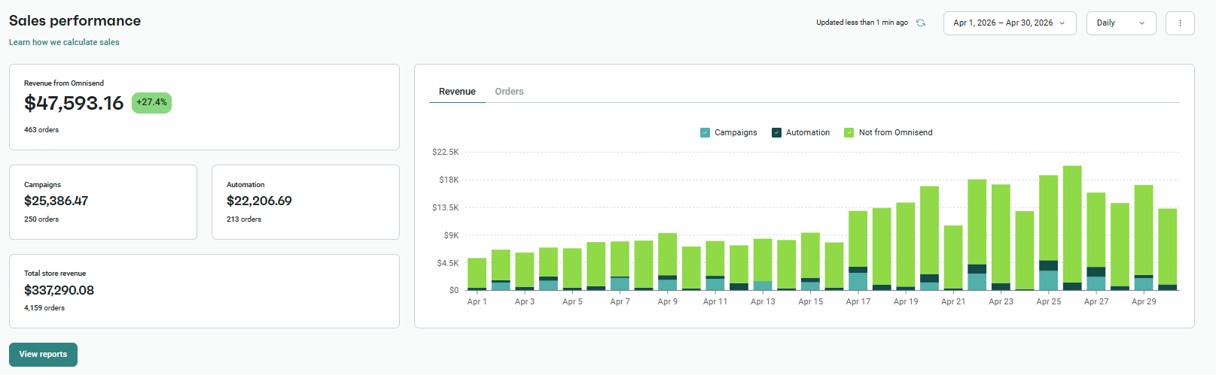The width and height of the screenshot is (1216, 375).
Task: Click the $13.5K y-axis label
Action: tap(445, 207)
